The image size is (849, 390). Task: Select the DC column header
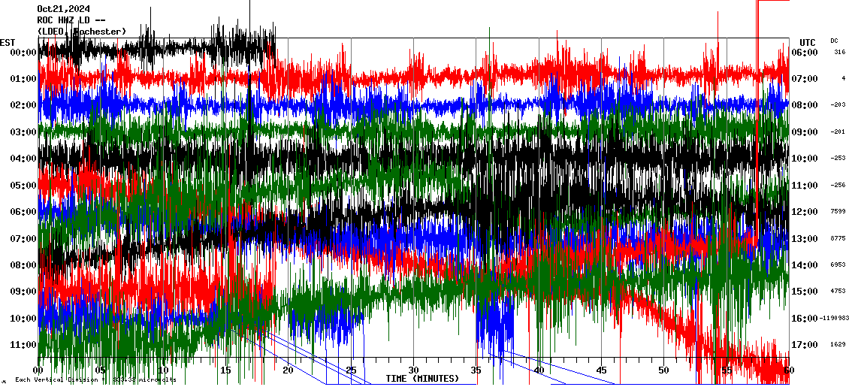click(x=834, y=41)
